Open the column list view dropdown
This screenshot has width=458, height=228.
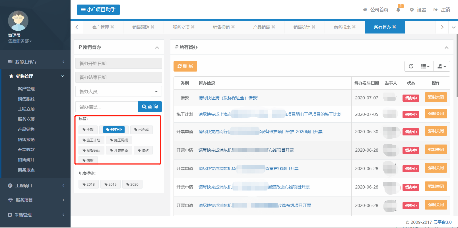click(425, 66)
